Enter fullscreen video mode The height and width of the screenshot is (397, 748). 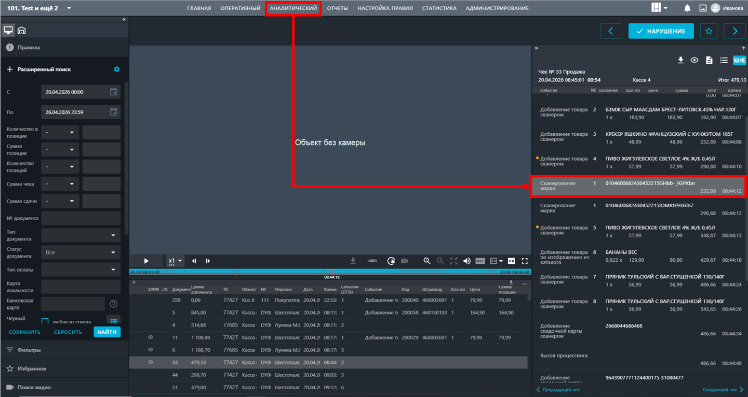[525, 261]
